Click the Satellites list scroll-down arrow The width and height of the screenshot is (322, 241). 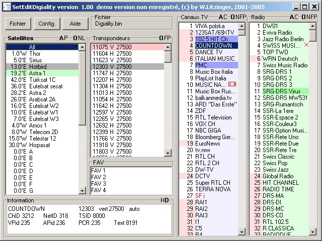[83, 191]
